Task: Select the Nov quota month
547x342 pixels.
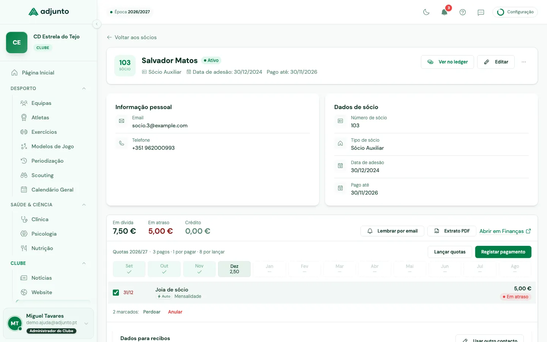Action: click(199, 269)
